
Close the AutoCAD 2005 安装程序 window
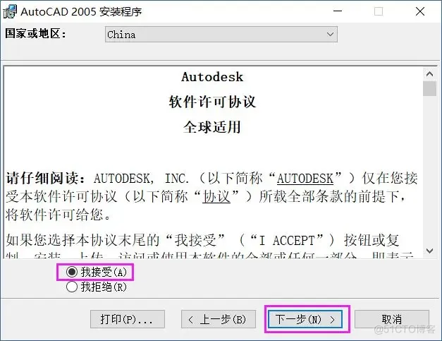[x=420, y=11]
